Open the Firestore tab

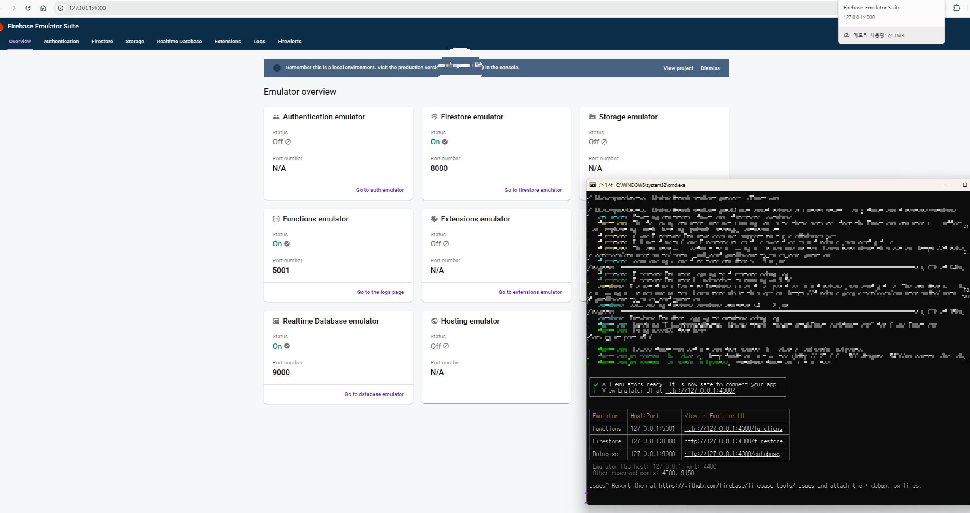102,41
